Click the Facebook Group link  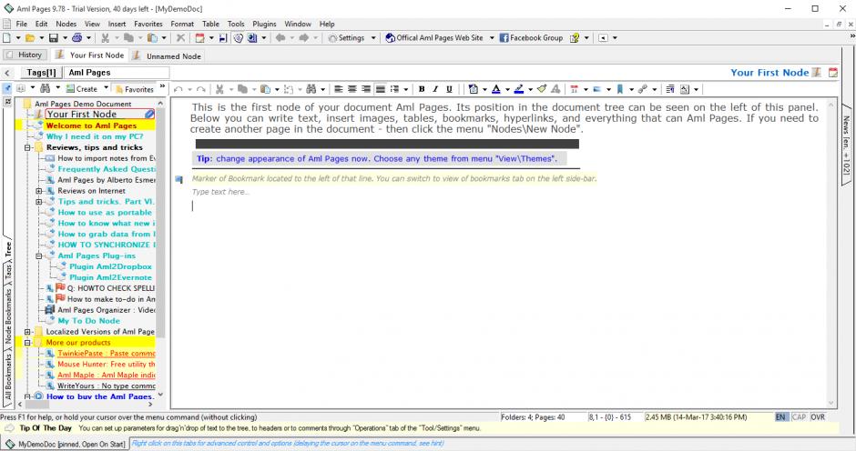point(531,37)
